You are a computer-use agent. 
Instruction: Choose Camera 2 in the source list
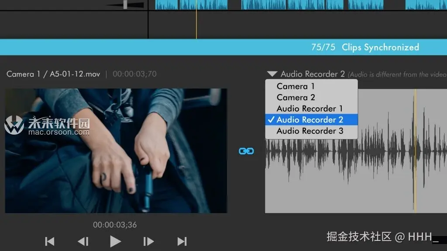coord(311,97)
